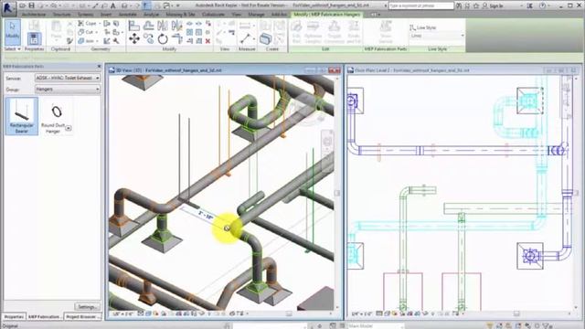
Task: Select the Round Duct Hanger thumbnail
Action: (56, 116)
